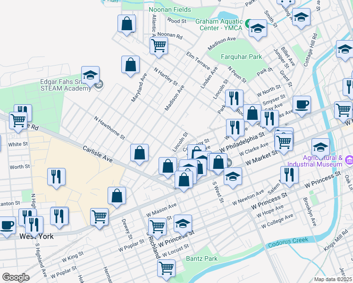Open the restaurant marker near W Princess St
Screen dimensions: 353x283
click(289, 175)
